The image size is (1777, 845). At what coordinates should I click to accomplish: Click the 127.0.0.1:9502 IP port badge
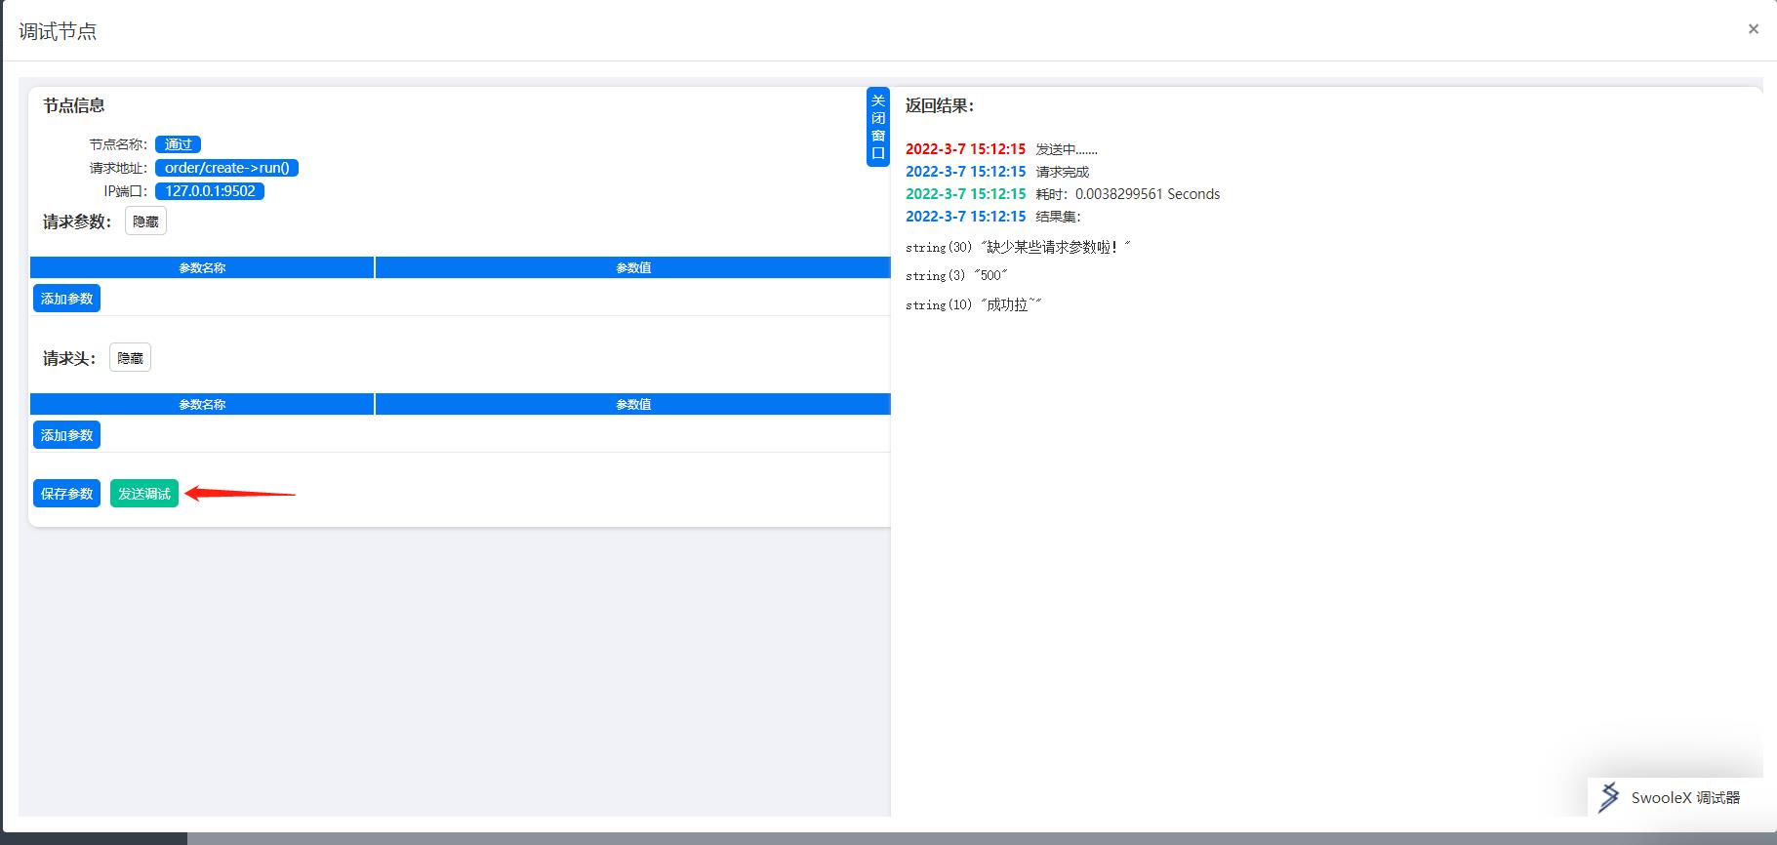210,191
